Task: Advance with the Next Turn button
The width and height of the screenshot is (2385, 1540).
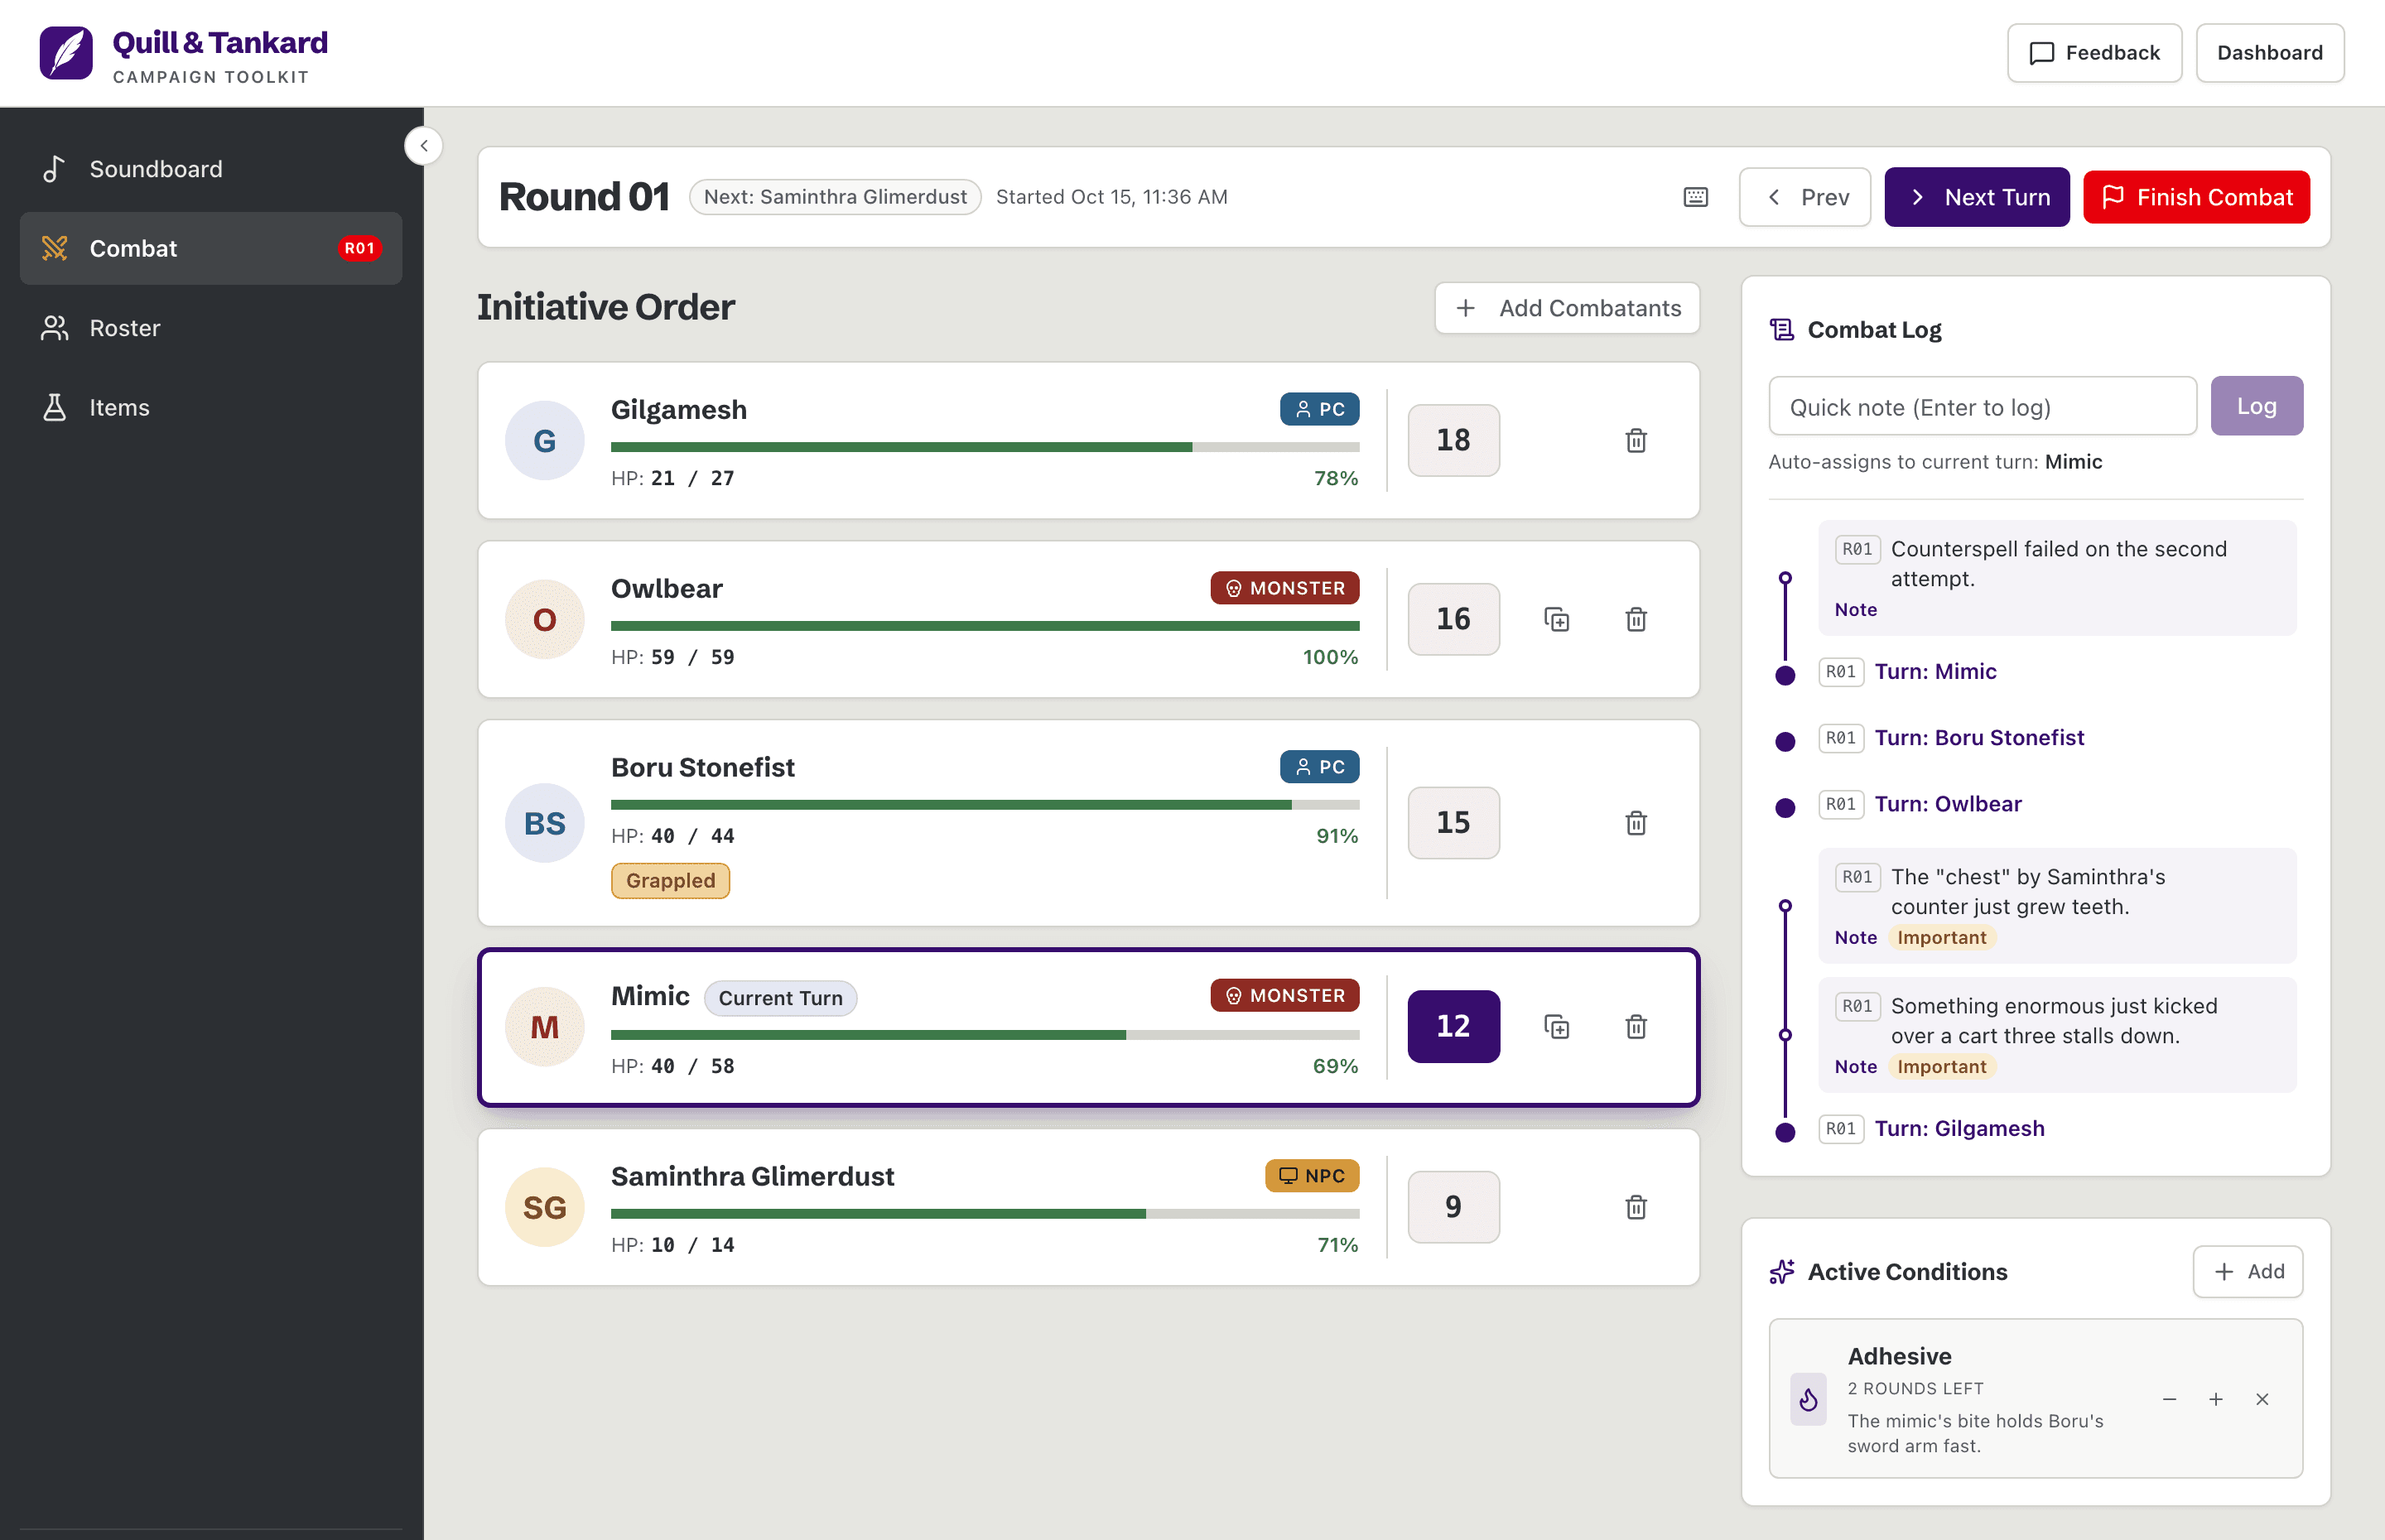Action: coord(1977,197)
